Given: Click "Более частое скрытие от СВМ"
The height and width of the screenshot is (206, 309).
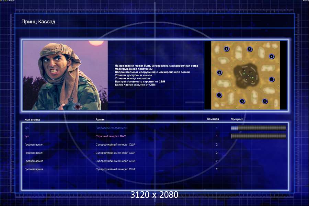Looking at the screenshot, I should click(135, 84).
